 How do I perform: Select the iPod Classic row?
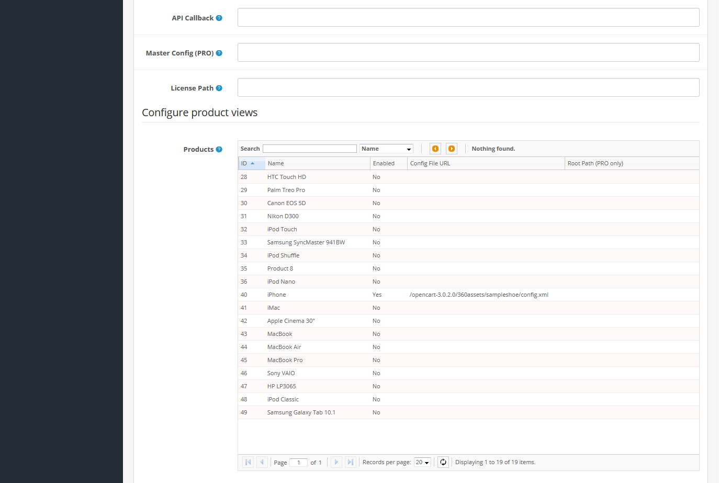point(468,399)
